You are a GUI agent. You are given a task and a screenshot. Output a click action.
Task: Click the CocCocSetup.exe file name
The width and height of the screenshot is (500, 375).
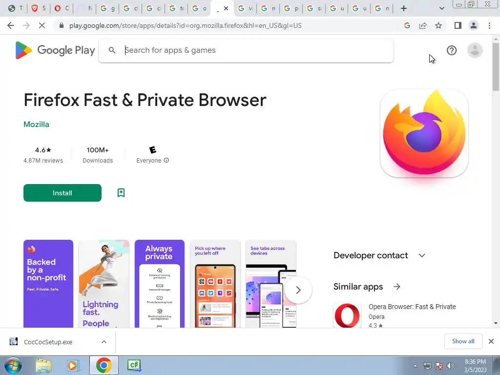48,342
